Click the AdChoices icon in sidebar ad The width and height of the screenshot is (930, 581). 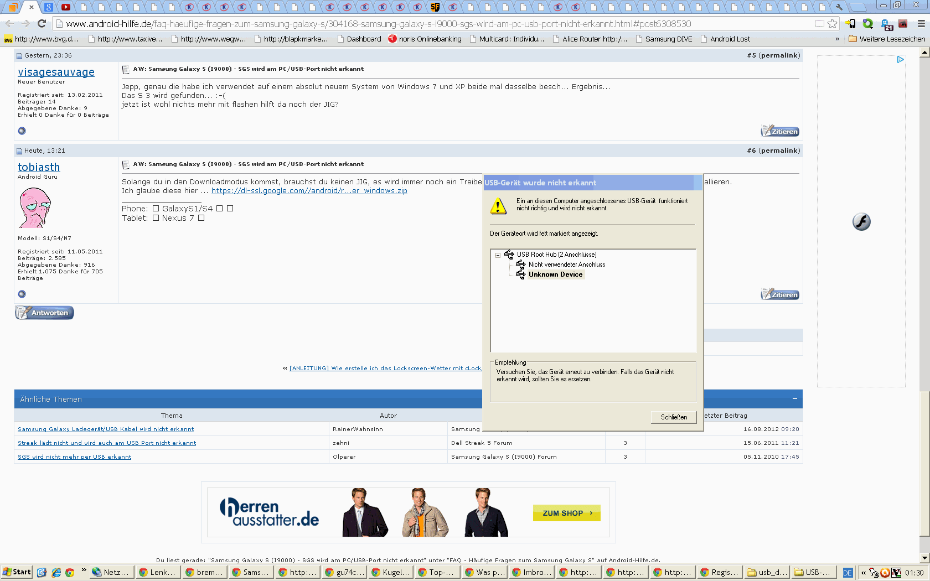pyautogui.click(x=901, y=59)
